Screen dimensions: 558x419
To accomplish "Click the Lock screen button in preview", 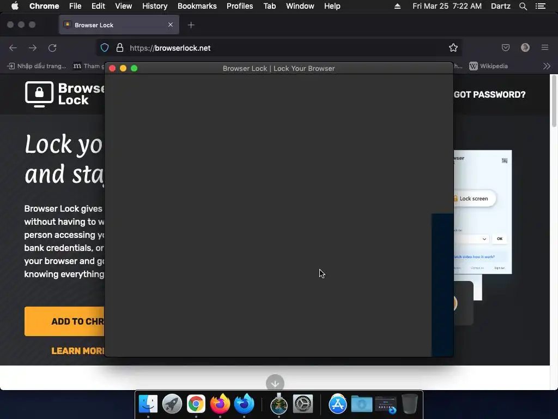I will pyautogui.click(x=475, y=199).
